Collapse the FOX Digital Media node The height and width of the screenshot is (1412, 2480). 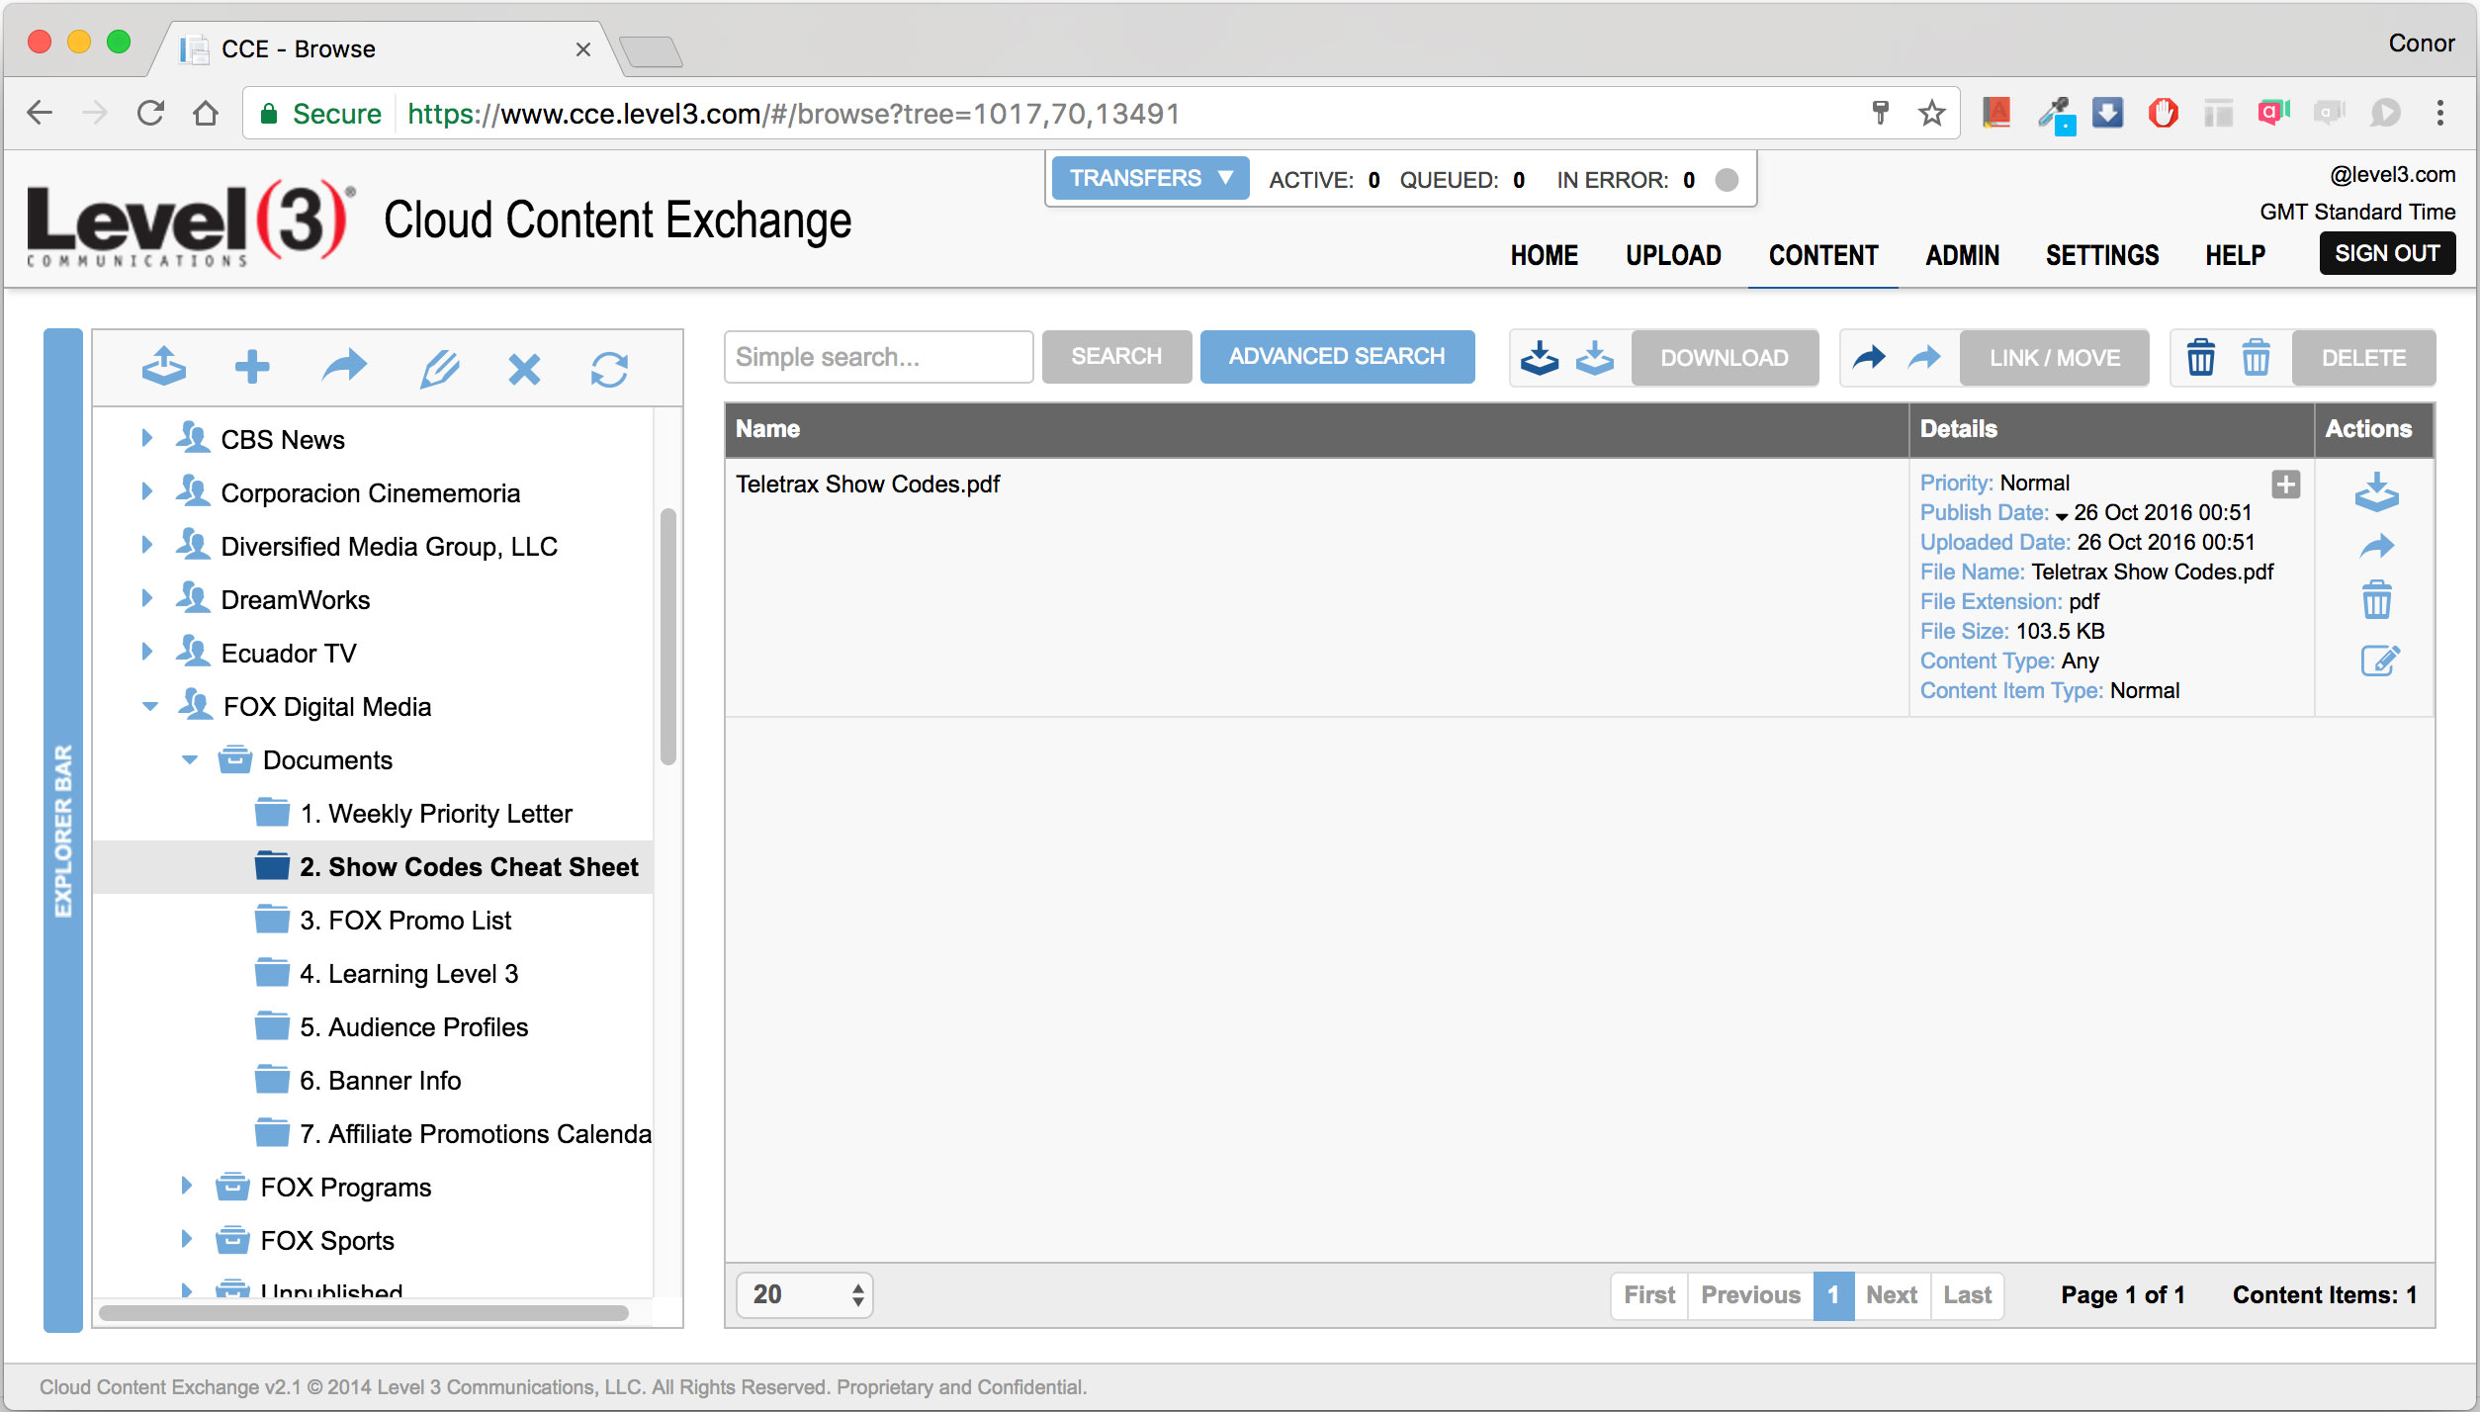click(x=150, y=706)
